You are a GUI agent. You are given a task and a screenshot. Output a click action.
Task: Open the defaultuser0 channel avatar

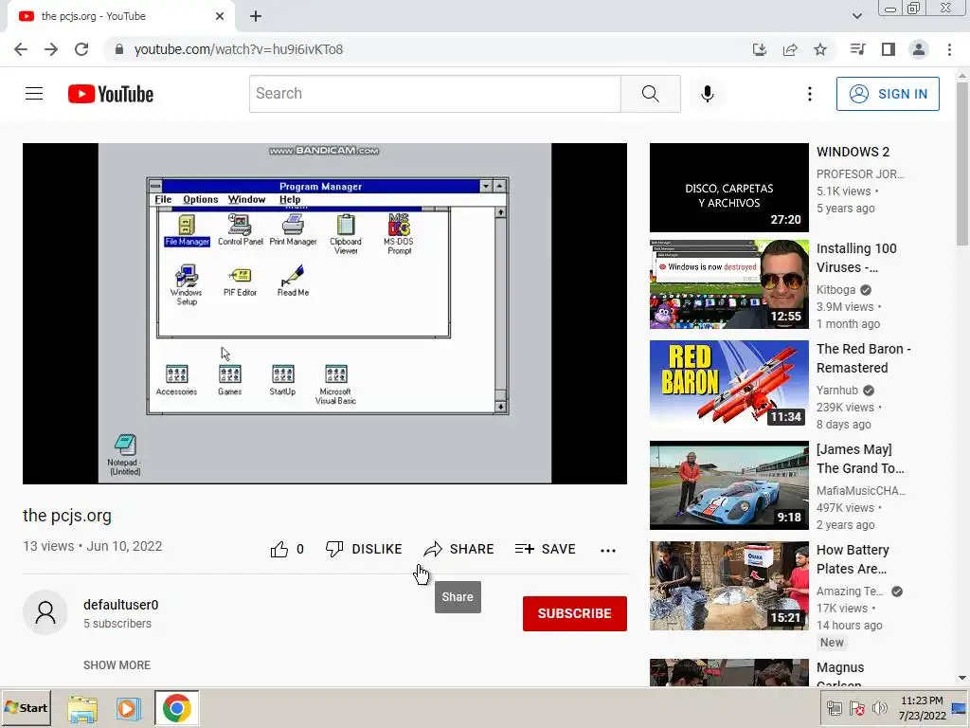[45, 612]
